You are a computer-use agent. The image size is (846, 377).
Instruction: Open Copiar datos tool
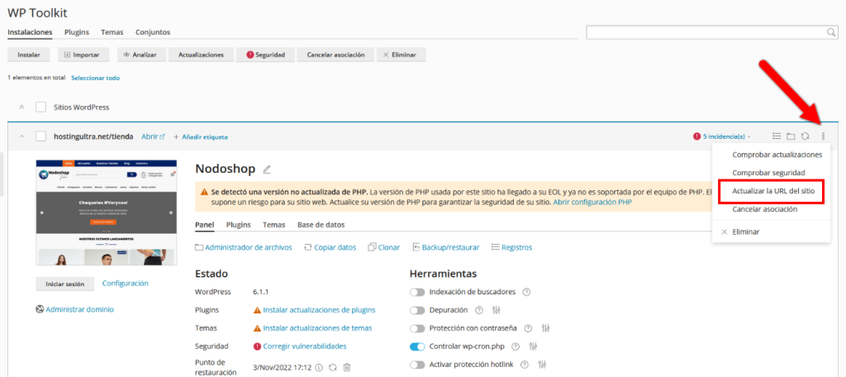coord(330,247)
